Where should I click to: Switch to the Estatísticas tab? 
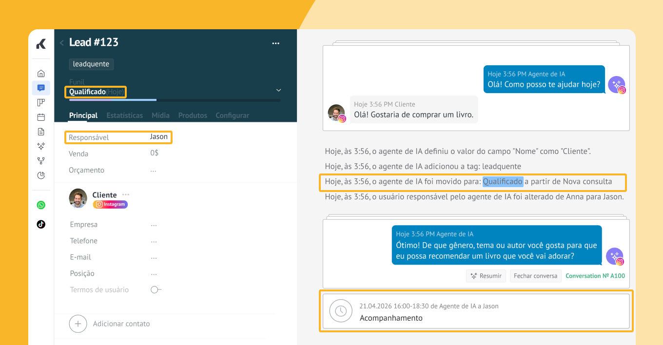124,115
